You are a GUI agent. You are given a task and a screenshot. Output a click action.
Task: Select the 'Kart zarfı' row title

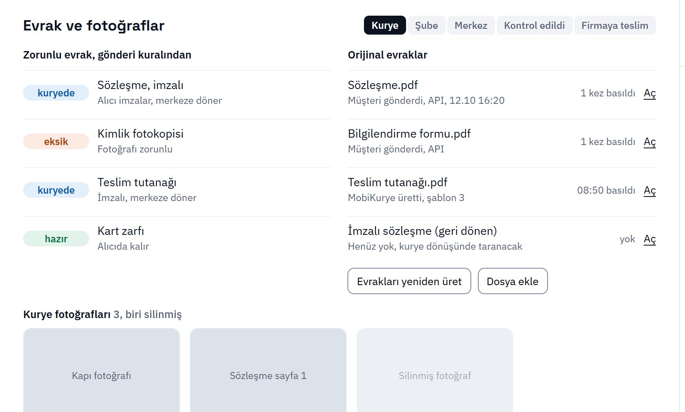(x=121, y=231)
